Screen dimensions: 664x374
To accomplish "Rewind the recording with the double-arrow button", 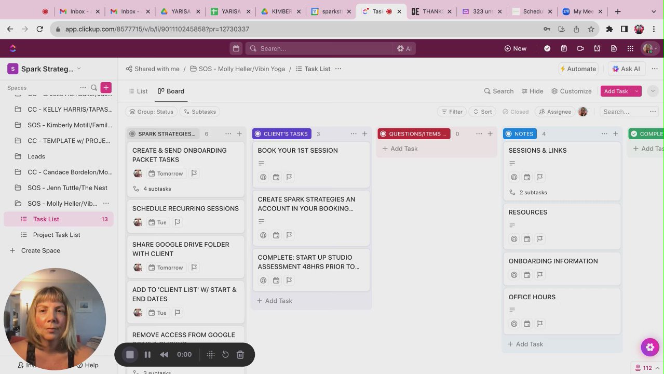I will 164,355.
